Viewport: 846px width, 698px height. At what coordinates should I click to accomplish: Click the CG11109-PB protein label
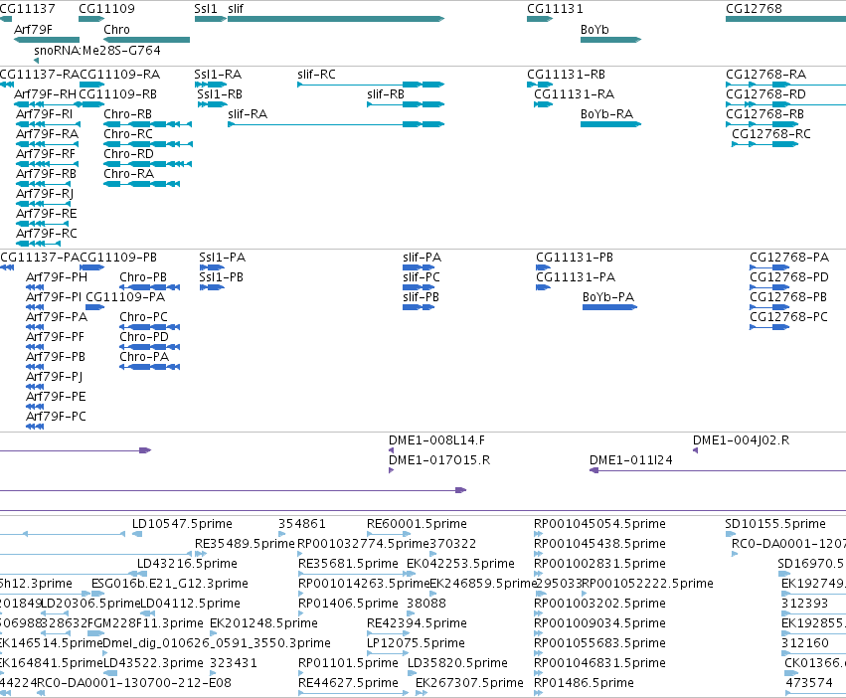[118, 258]
